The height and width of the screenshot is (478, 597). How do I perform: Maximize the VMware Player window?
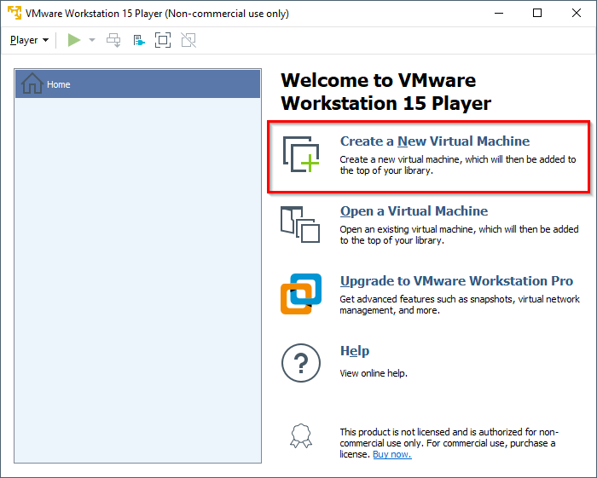[537, 13]
